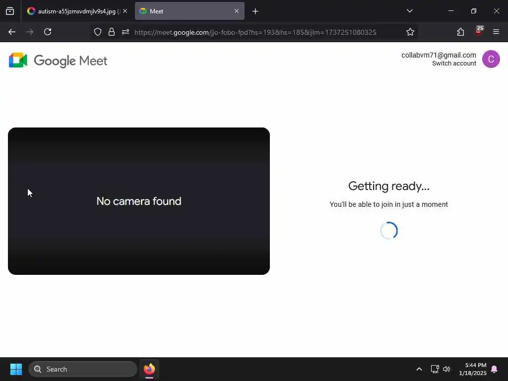Open a new tab with plus button
This screenshot has height=381, width=508.
[x=255, y=11]
